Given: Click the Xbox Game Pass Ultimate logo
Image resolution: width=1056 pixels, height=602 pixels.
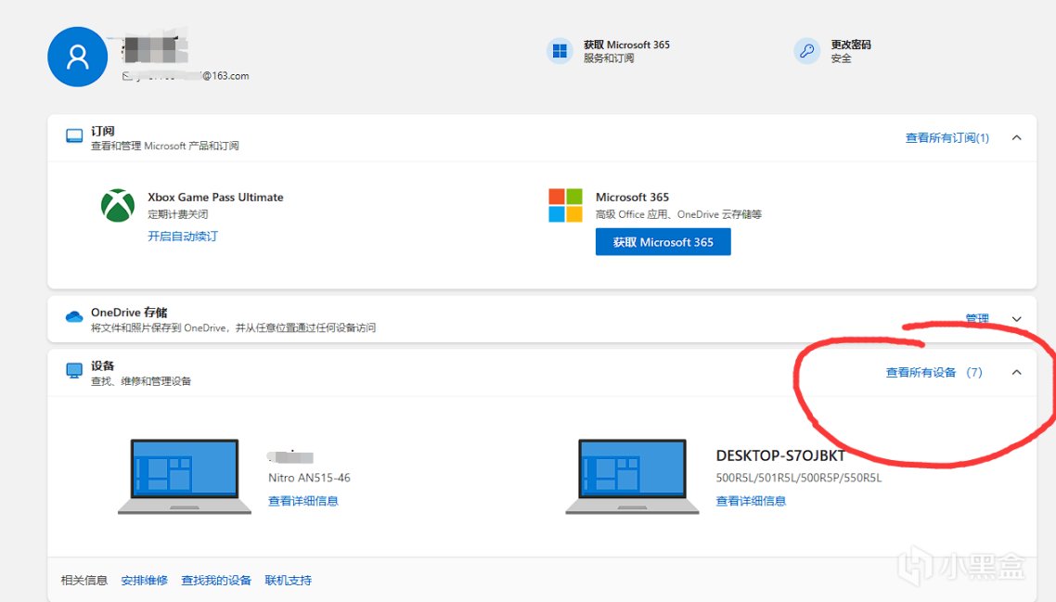Looking at the screenshot, I should tap(118, 206).
